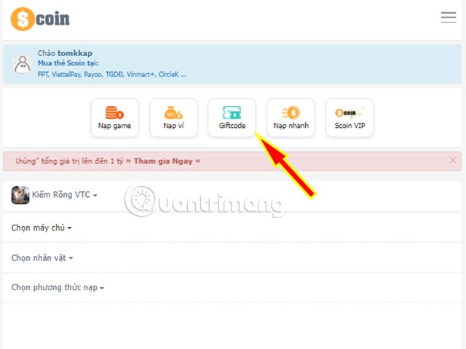Open the Nạp game option
466x349 pixels.
(114, 118)
